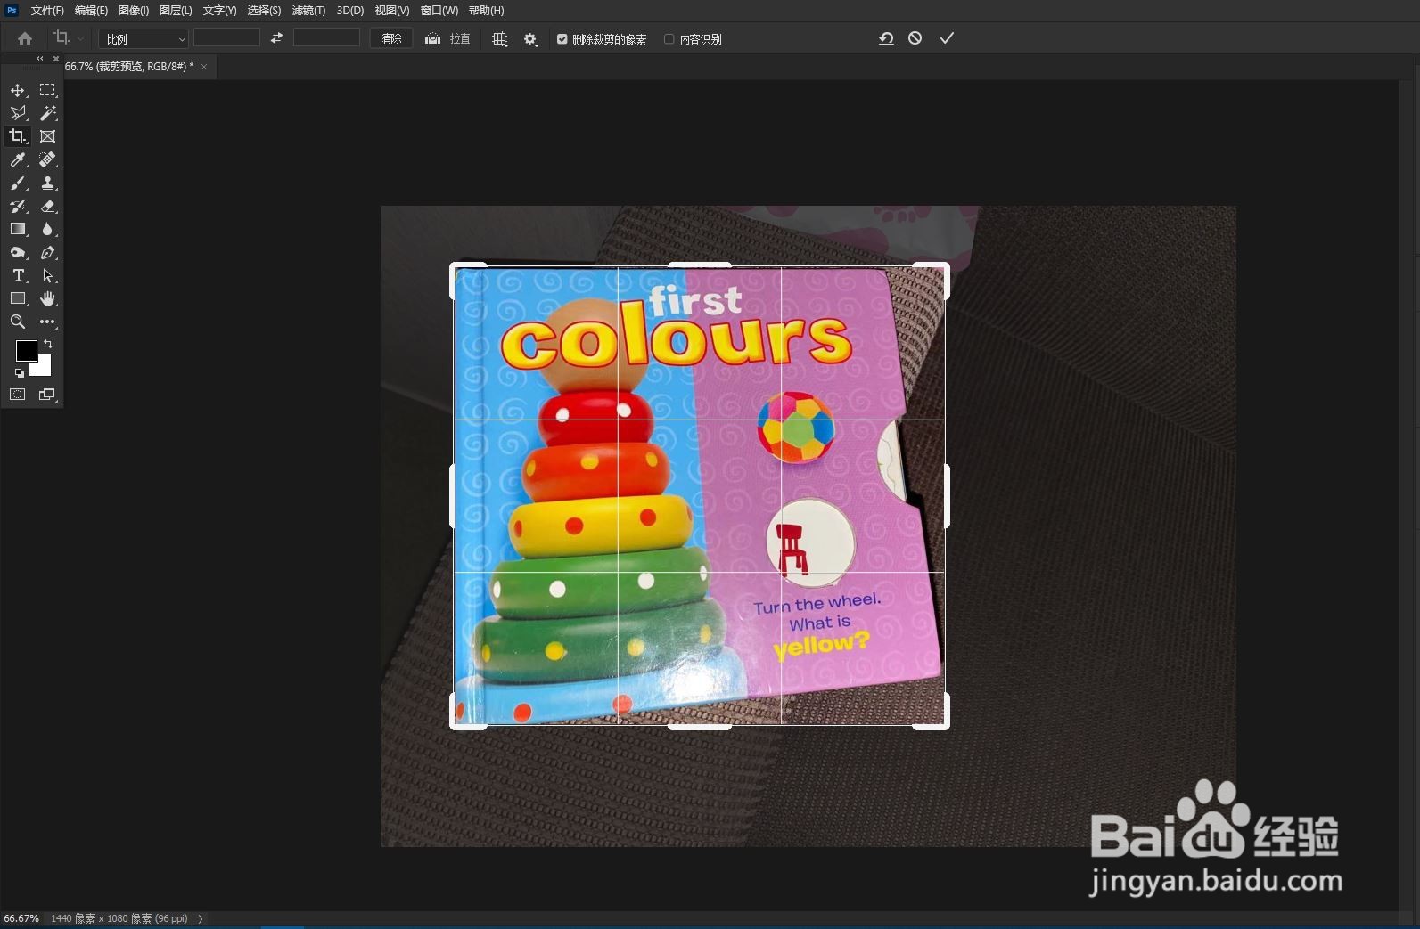Select the History Brush tool
Image resolution: width=1420 pixels, height=929 pixels.
coord(18,206)
